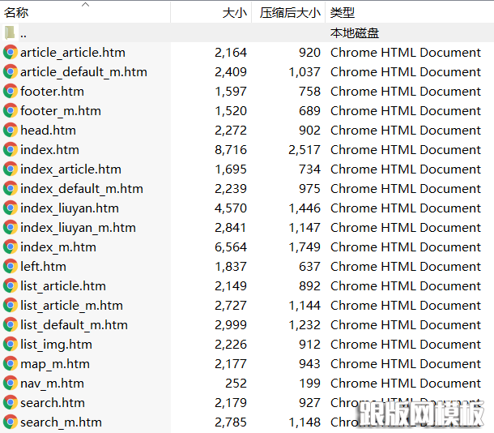Click the Chrome icon beside map_m.htm
Screen dimensions: 494x433
point(10,363)
